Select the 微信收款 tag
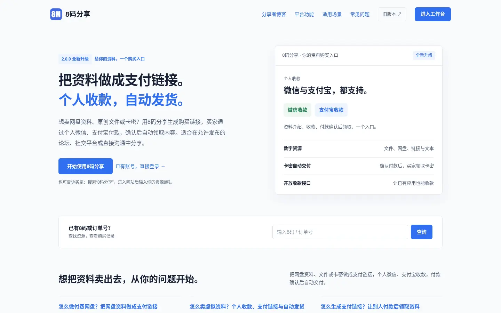This screenshot has height=313, width=501. pyautogui.click(x=297, y=110)
